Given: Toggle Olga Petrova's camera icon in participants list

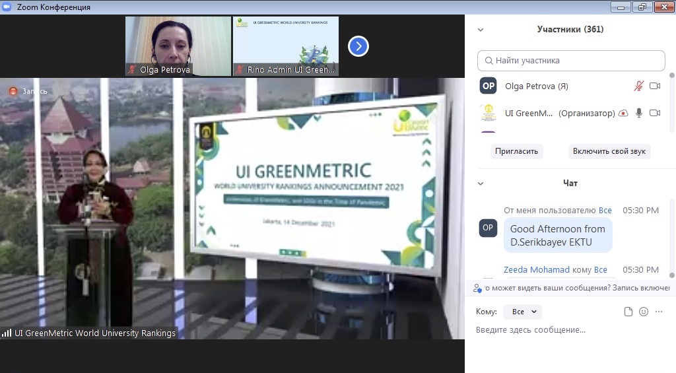Looking at the screenshot, I should 655,86.
